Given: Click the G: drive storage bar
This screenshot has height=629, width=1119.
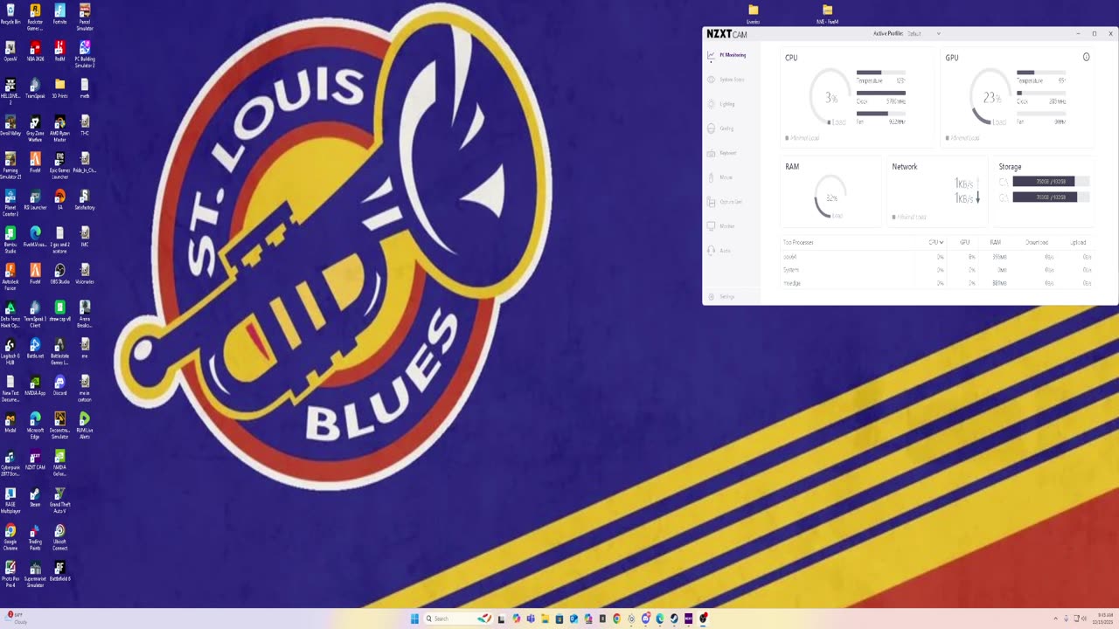Looking at the screenshot, I should click(x=1051, y=197).
